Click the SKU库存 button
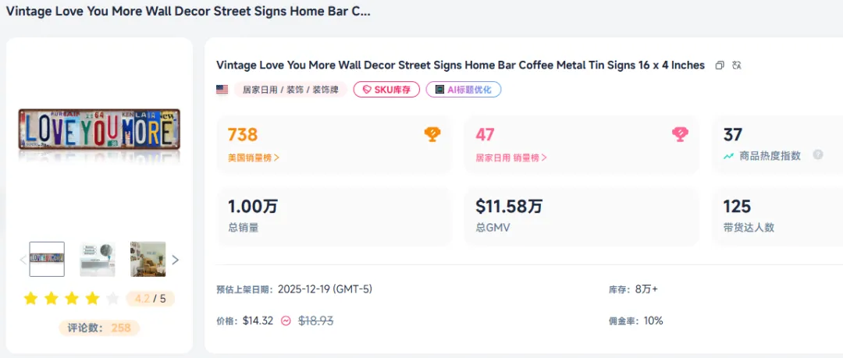 pyautogui.click(x=386, y=90)
